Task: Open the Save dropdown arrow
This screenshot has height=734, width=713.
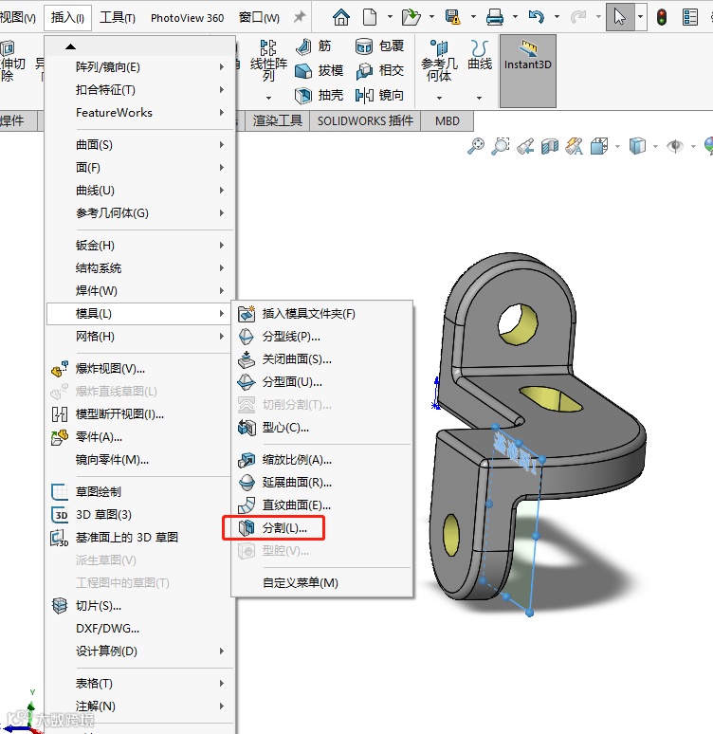Action: coord(473,17)
